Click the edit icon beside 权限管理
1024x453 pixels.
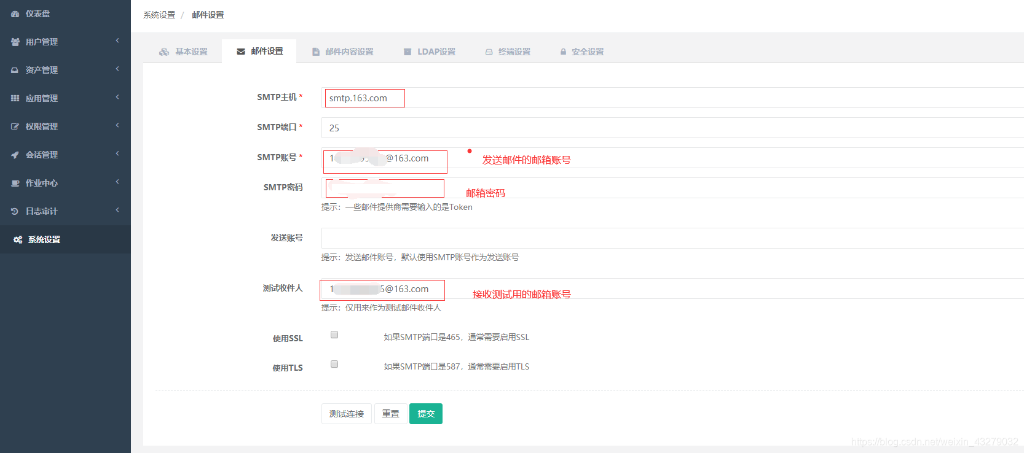tap(15, 127)
